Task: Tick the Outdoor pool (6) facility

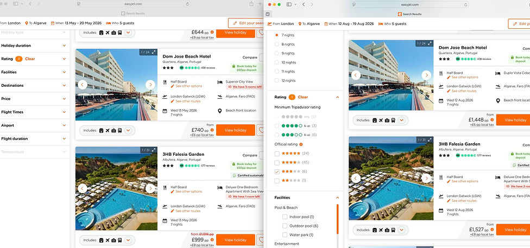Action: click(x=285, y=226)
